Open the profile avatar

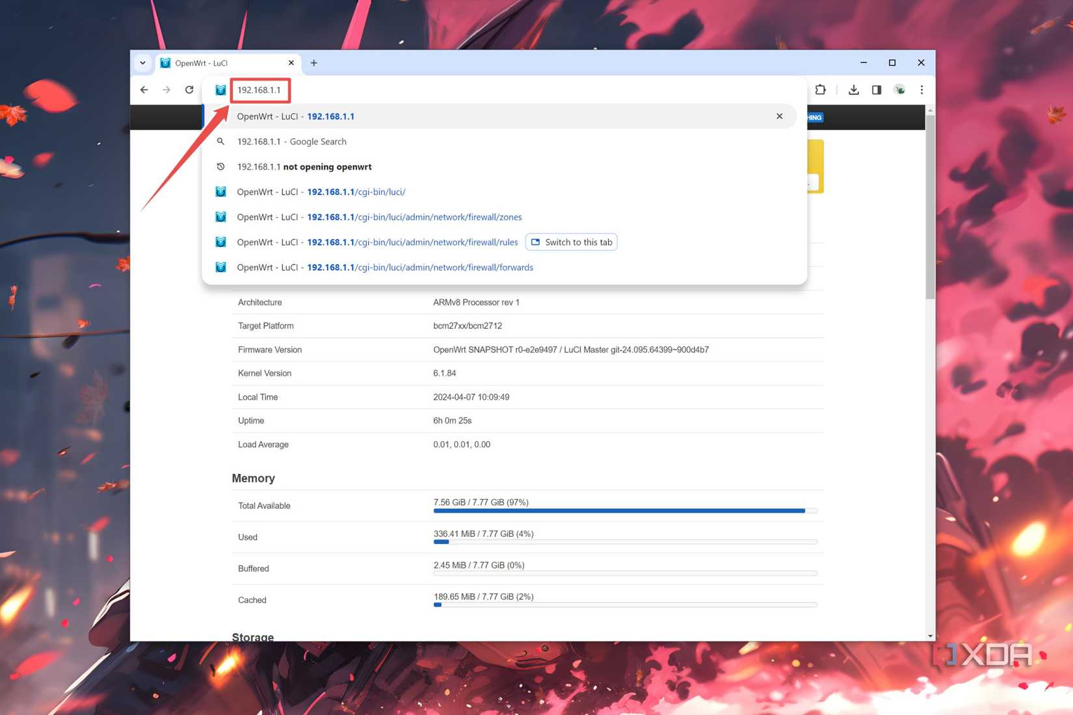899,90
